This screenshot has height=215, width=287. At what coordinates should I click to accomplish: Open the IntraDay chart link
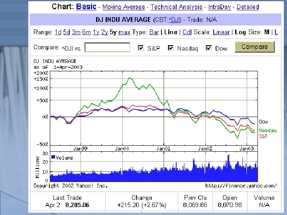[220, 7]
